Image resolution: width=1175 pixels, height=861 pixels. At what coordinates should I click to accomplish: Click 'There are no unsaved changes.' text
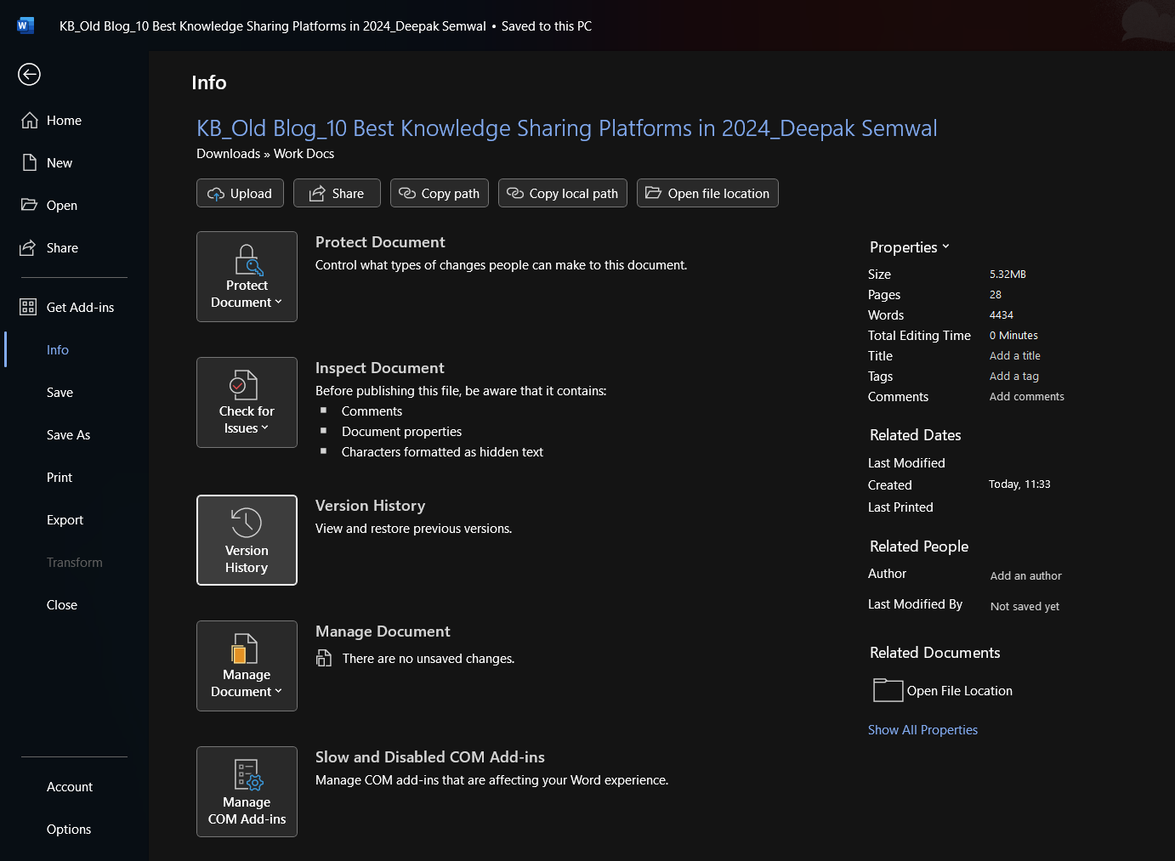429,659
